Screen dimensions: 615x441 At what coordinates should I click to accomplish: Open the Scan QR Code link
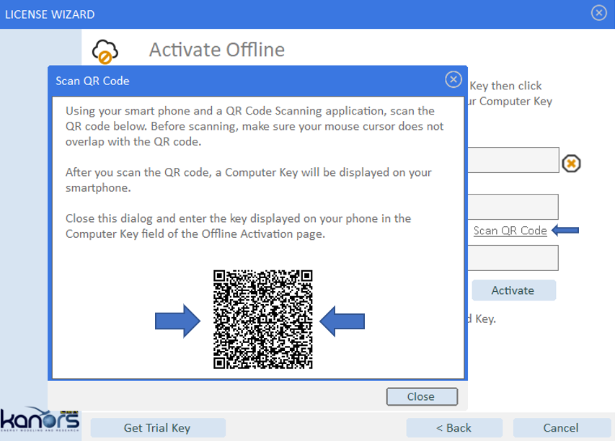[510, 231]
